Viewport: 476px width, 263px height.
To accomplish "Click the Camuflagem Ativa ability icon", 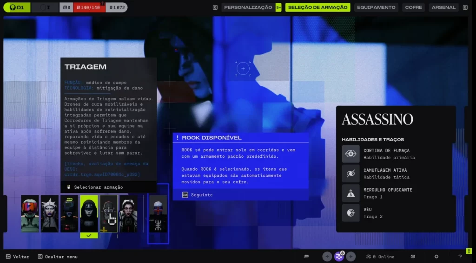I will (351, 173).
